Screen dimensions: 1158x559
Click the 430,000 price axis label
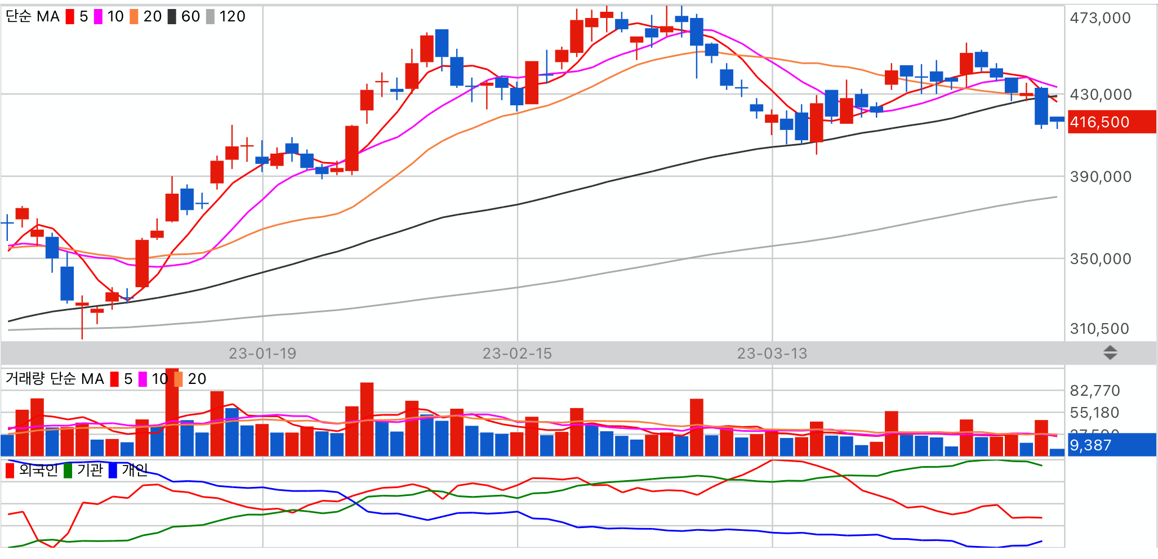click(1101, 95)
